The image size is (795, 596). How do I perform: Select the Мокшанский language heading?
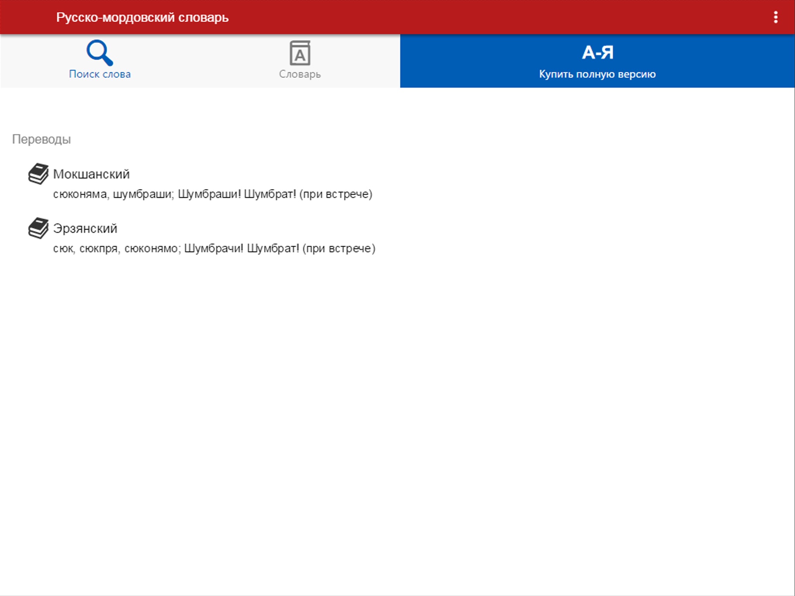click(x=91, y=174)
